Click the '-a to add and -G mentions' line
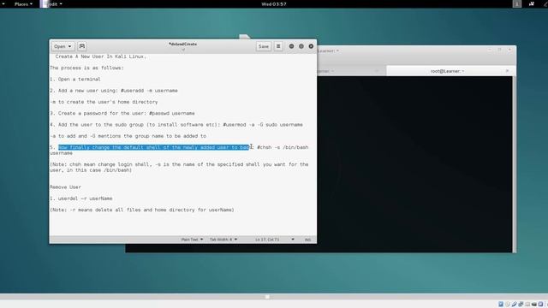This screenshot has width=548, height=308. click(x=128, y=136)
